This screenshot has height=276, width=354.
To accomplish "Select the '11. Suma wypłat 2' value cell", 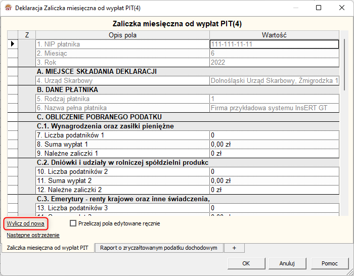I will [274, 181].
